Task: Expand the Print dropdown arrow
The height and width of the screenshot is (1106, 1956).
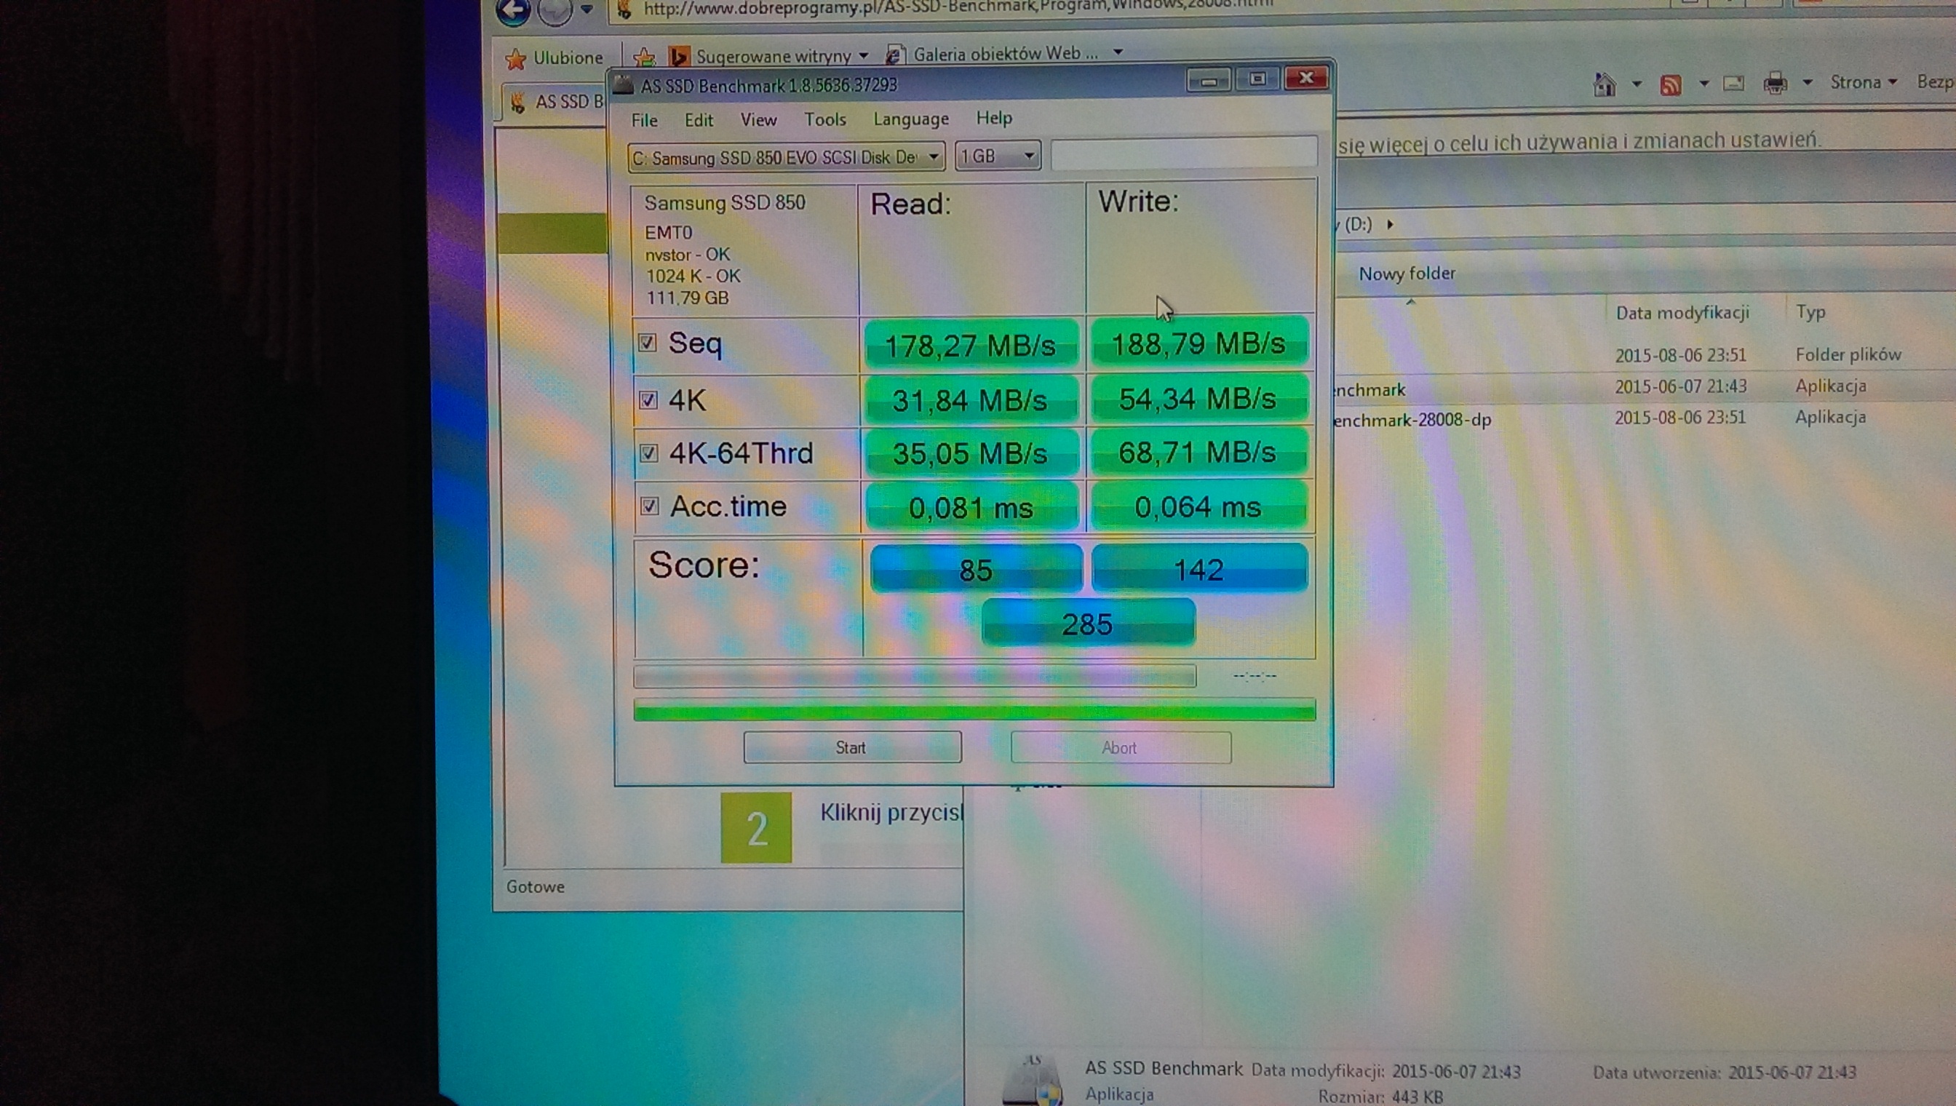Action: coord(1808,82)
